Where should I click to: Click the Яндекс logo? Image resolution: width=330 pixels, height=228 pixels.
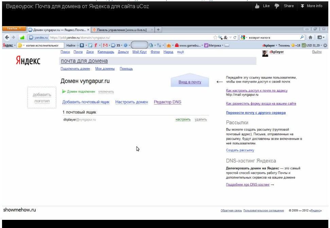28,60
